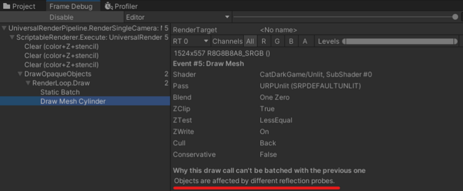
Task: Toggle the A channel
Action: 305,41
